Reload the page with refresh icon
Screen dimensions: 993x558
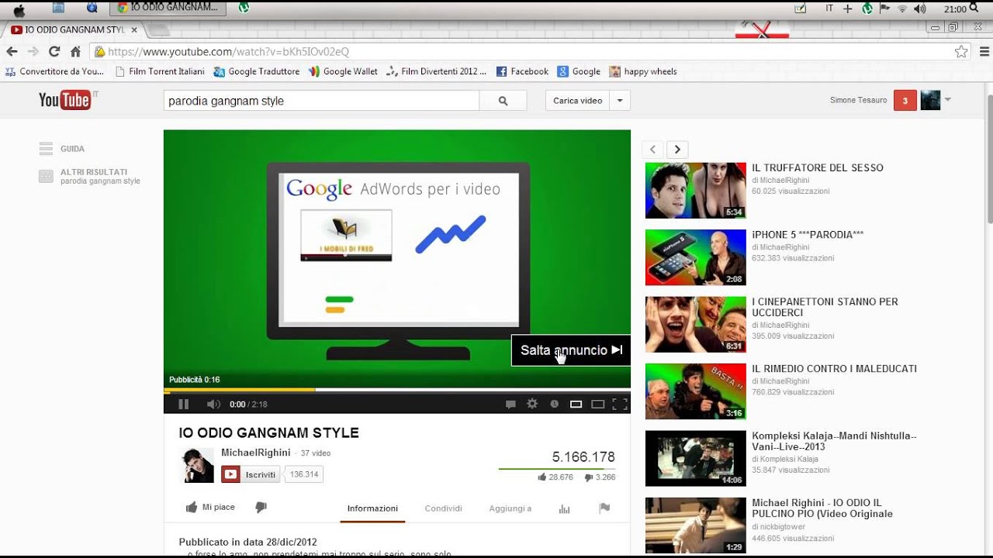pyautogui.click(x=54, y=52)
